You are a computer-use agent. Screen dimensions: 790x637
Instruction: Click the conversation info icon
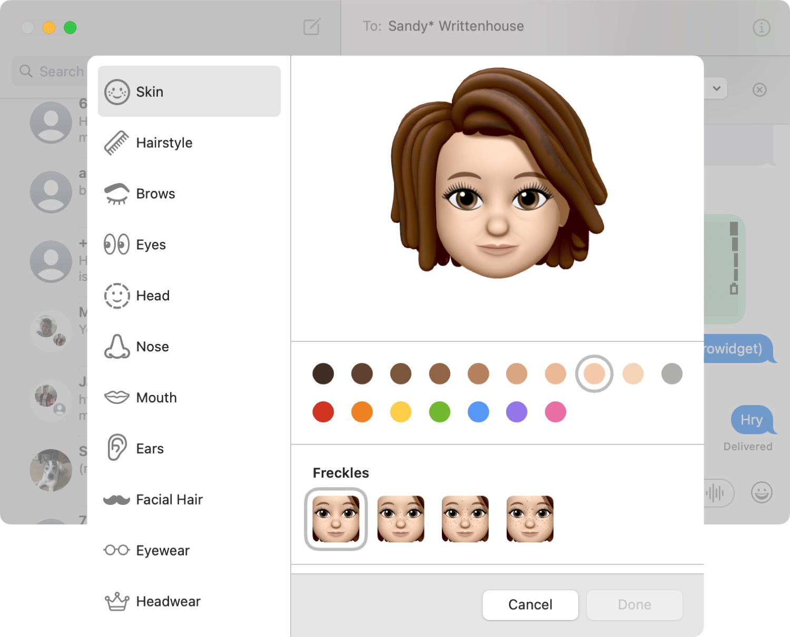point(761,27)
